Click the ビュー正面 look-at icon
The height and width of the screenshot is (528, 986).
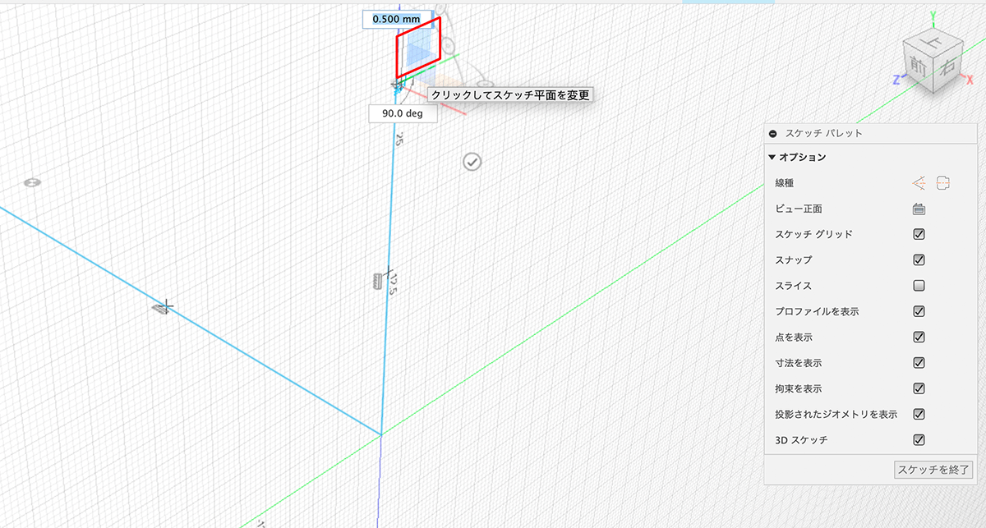[919, 209]
